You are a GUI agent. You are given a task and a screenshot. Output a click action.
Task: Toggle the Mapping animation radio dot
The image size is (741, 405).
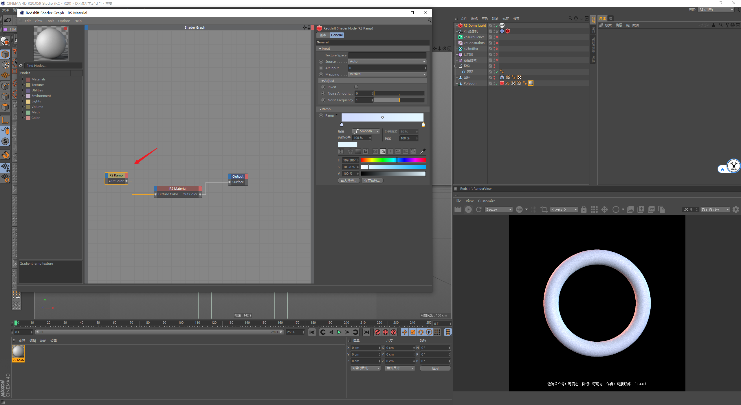321,74
